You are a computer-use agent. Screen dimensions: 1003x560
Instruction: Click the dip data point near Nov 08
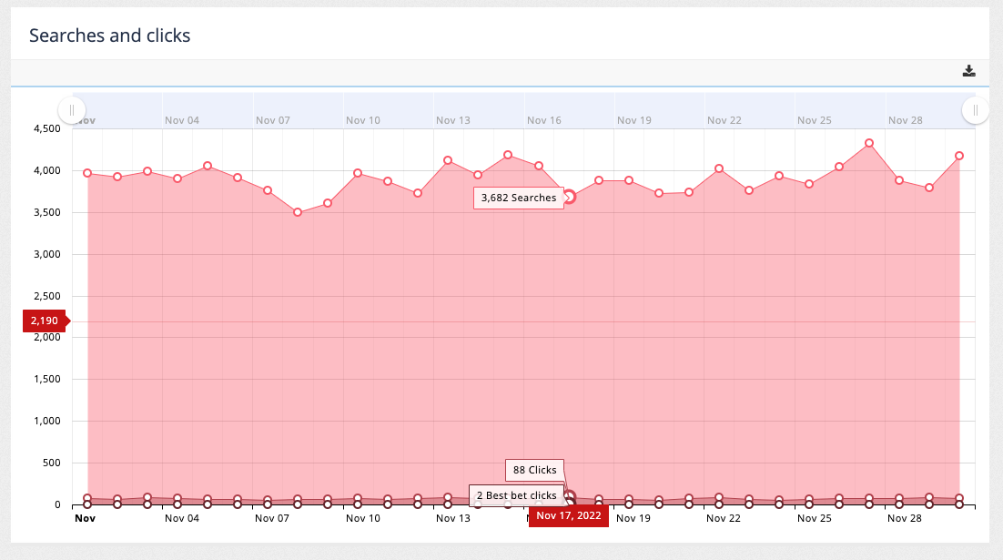299,211
